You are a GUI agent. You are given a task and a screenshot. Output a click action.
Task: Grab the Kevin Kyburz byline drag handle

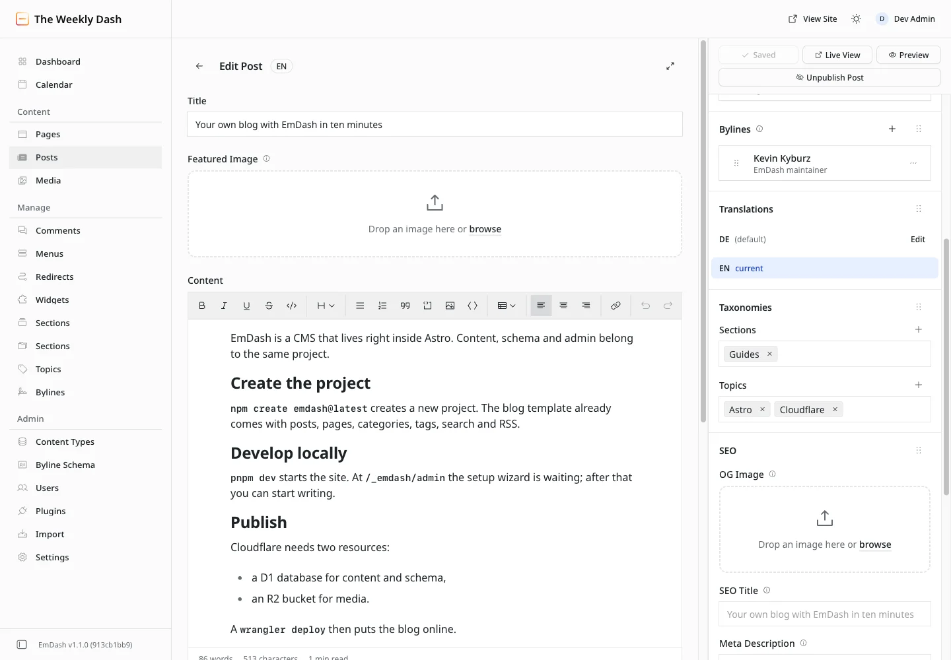point(736,163)
